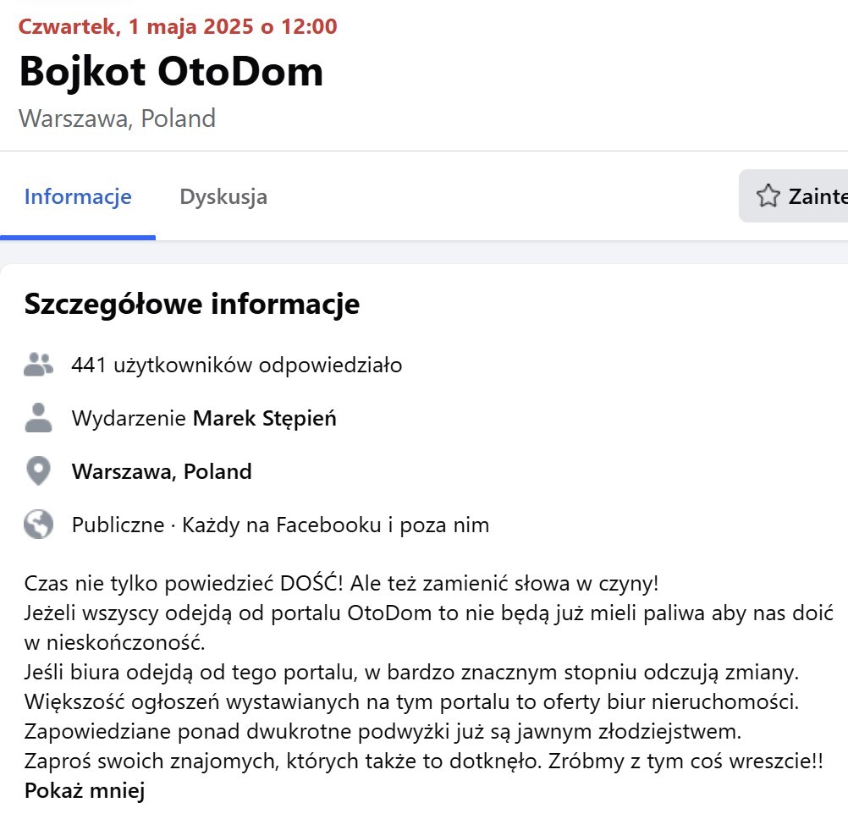Switch to the Informacje tab
This screenshot has width=848, height=819.
78,197
